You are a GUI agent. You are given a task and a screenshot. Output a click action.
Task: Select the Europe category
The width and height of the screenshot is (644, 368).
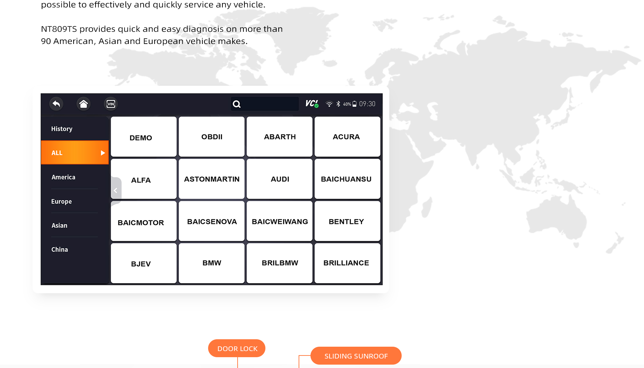pyautogui.click(x=61, y=202)
